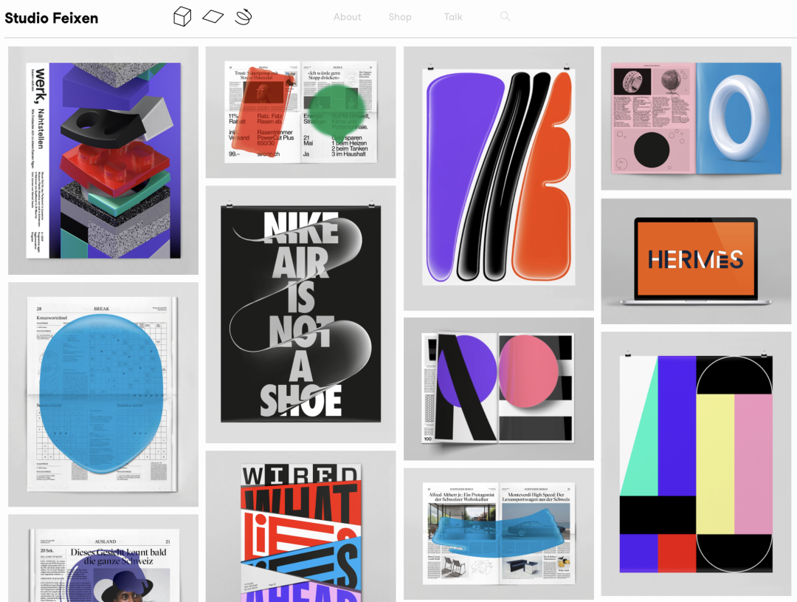Click the Studio Feixen logo
The image size is (797, 602).
pos(52,18)
